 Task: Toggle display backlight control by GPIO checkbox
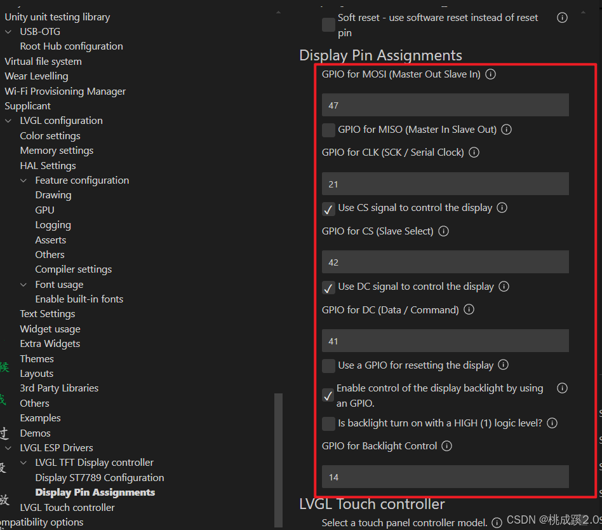pyautogui.click(x=329, y=395)
